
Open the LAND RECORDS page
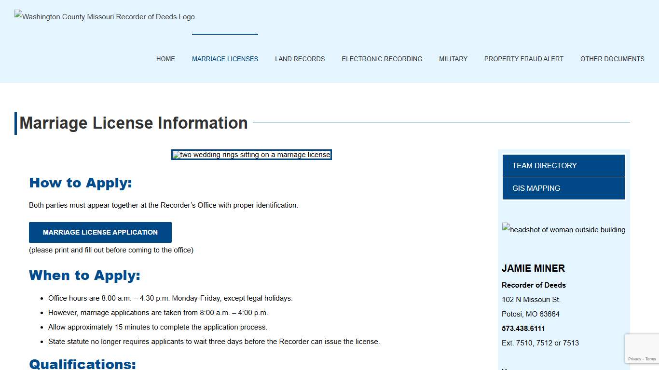[x=300, y=59]
